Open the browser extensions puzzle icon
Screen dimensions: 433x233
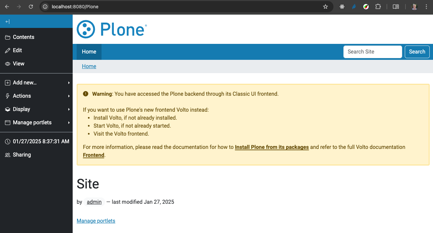378,7
